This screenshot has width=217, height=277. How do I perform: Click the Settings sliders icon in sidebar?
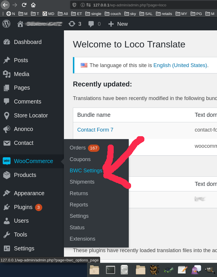tap(7, 248)
